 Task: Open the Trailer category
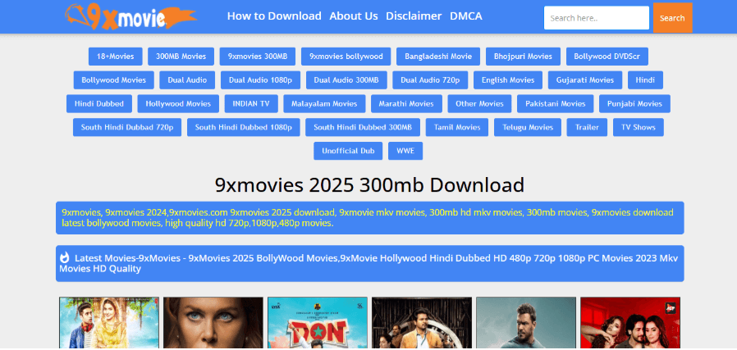coord(587,127)
